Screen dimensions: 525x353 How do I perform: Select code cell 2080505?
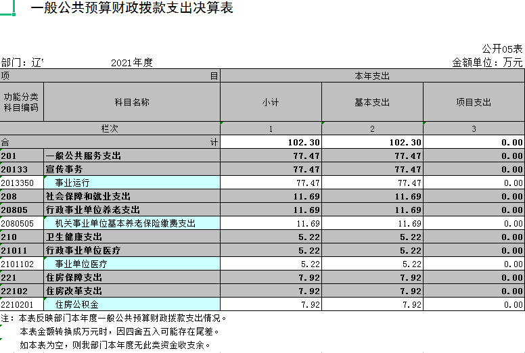22,224
